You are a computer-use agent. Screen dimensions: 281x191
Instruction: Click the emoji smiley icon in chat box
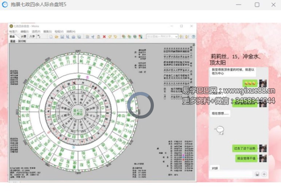point(257,174)
